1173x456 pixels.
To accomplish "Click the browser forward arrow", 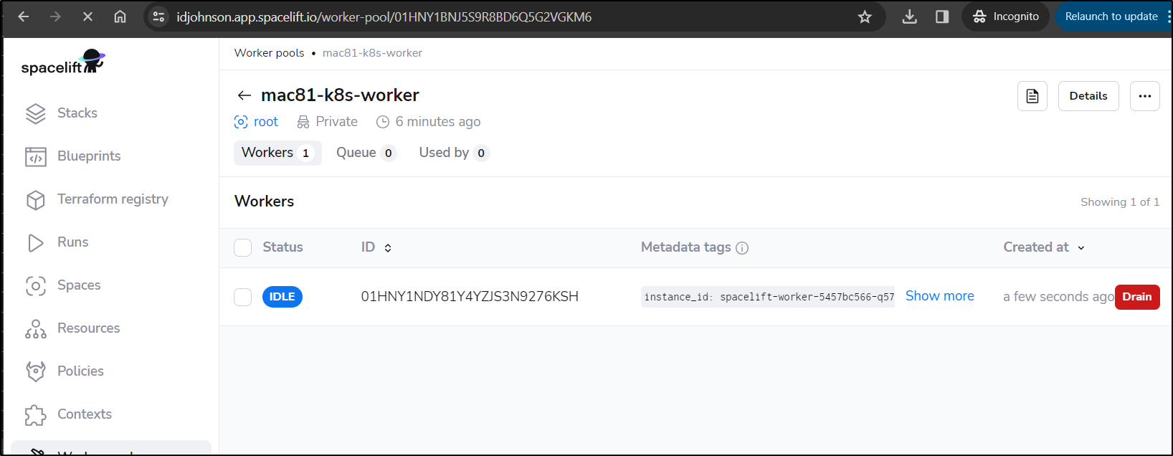I will point(55,16).
